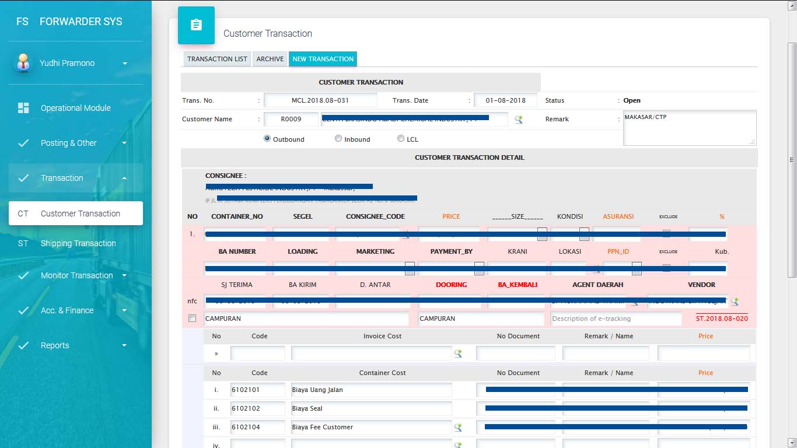
Task: Switch to the Transaction List tab
Action: pyautogui.click(x=217, y=59)
